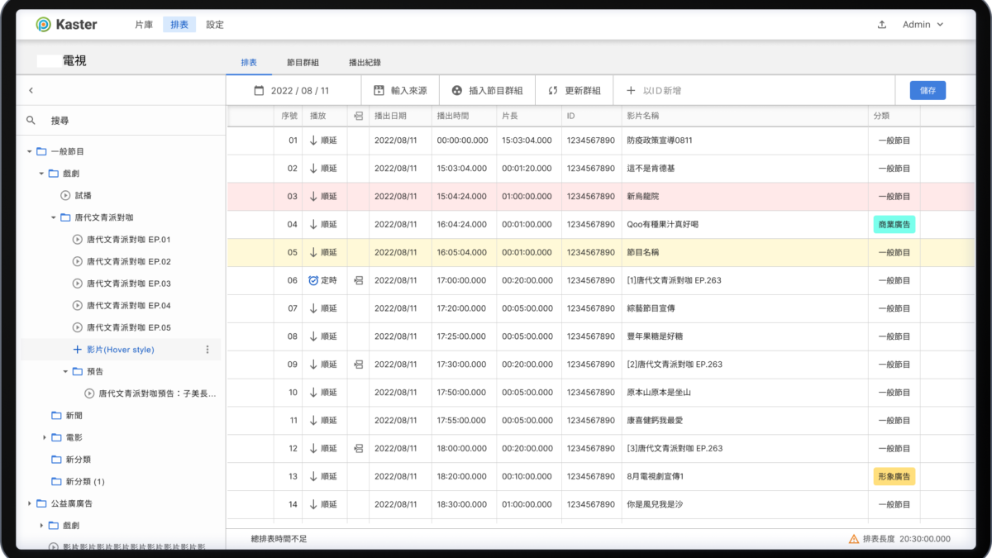Select 唐代文青派對咖 EP.03 in the tree
The width and height of the screenshot is (992, 558).
click(x=128, y=284)
